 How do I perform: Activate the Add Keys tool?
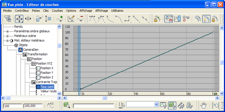coord(60,19)
